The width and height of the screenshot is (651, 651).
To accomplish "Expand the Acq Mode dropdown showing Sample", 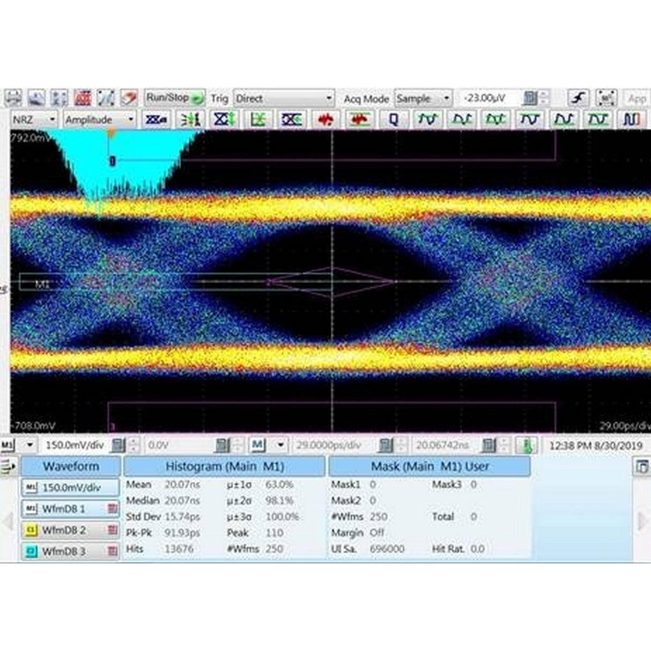I will pos(423,99).
